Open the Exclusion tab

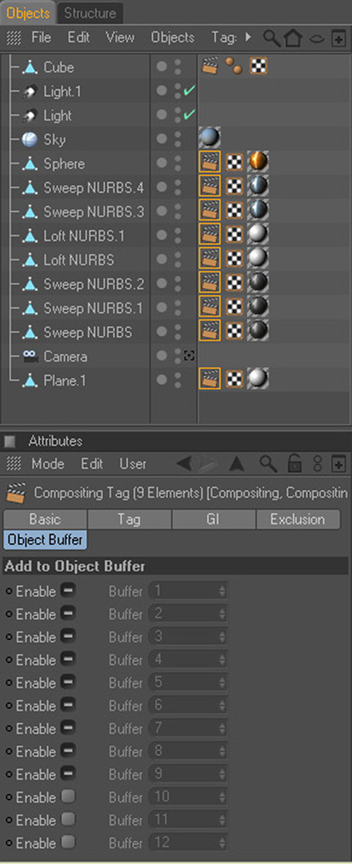point(298,519)
